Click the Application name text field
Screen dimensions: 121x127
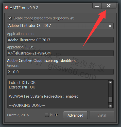[60, 40]
